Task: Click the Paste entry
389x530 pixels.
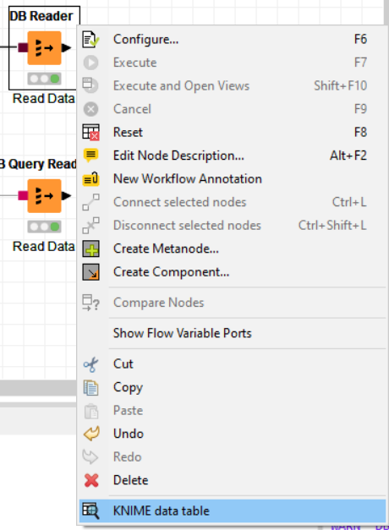Action: click(x=232, y=411)
